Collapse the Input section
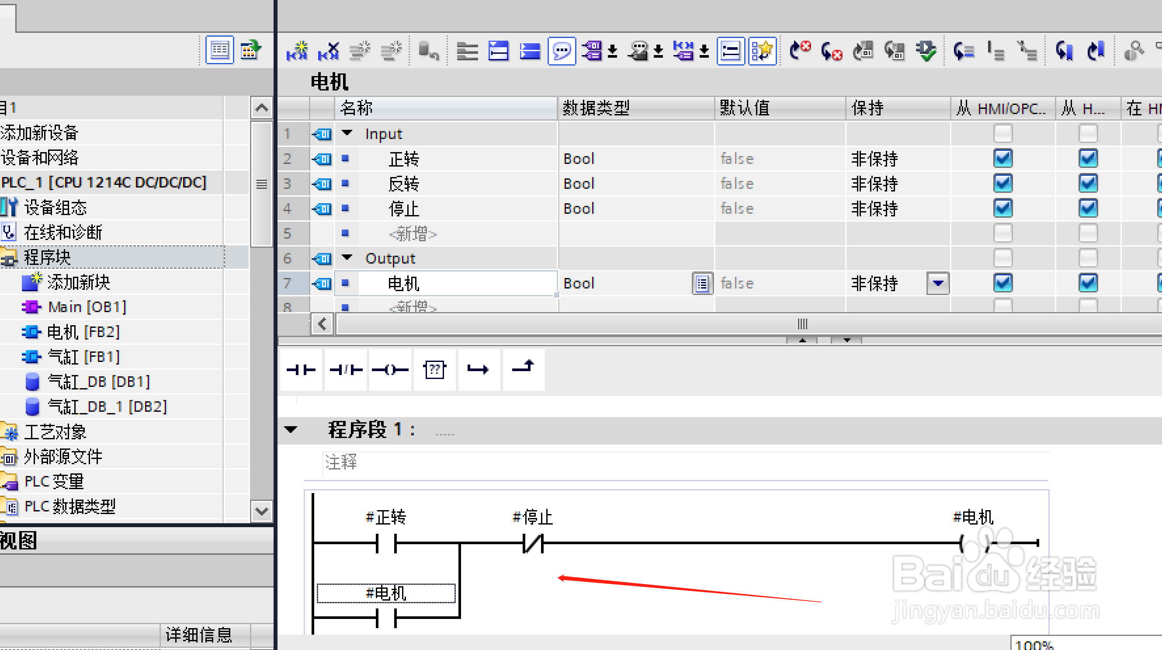 pos(347,133)
